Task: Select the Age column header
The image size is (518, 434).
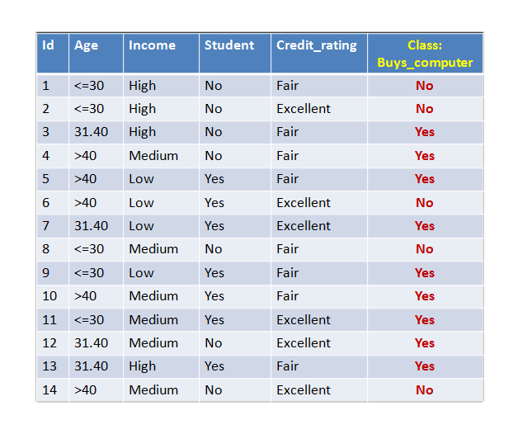Action: tap(96, 53)
